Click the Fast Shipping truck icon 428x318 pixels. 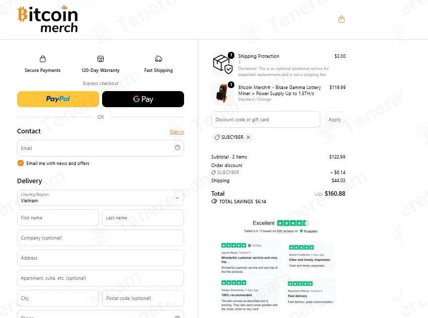click(158, 59)
